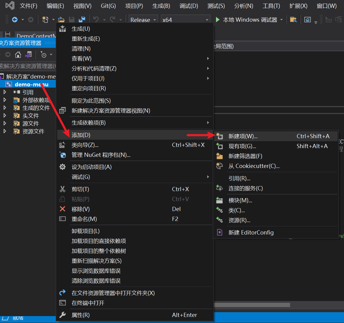Click the Home icon in Solution Explorer

(18, 55)
